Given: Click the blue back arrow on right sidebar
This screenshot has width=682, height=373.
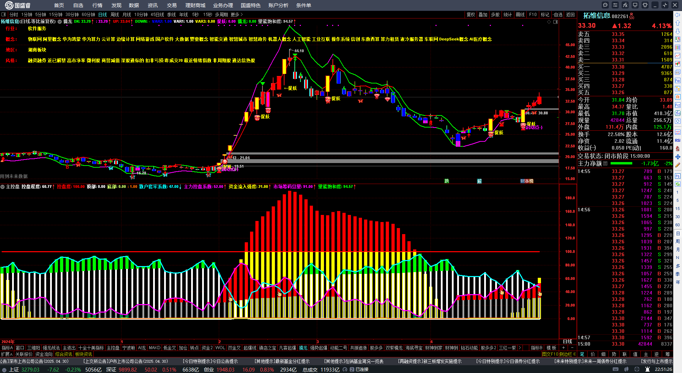Looking at the screenshot, I should pyautogui.click(x=678, y=15).
